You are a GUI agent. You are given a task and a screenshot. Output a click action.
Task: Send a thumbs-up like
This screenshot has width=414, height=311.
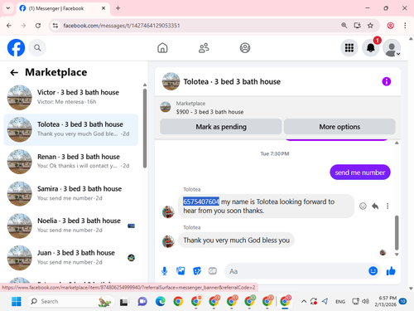click(x=391, y=271)
